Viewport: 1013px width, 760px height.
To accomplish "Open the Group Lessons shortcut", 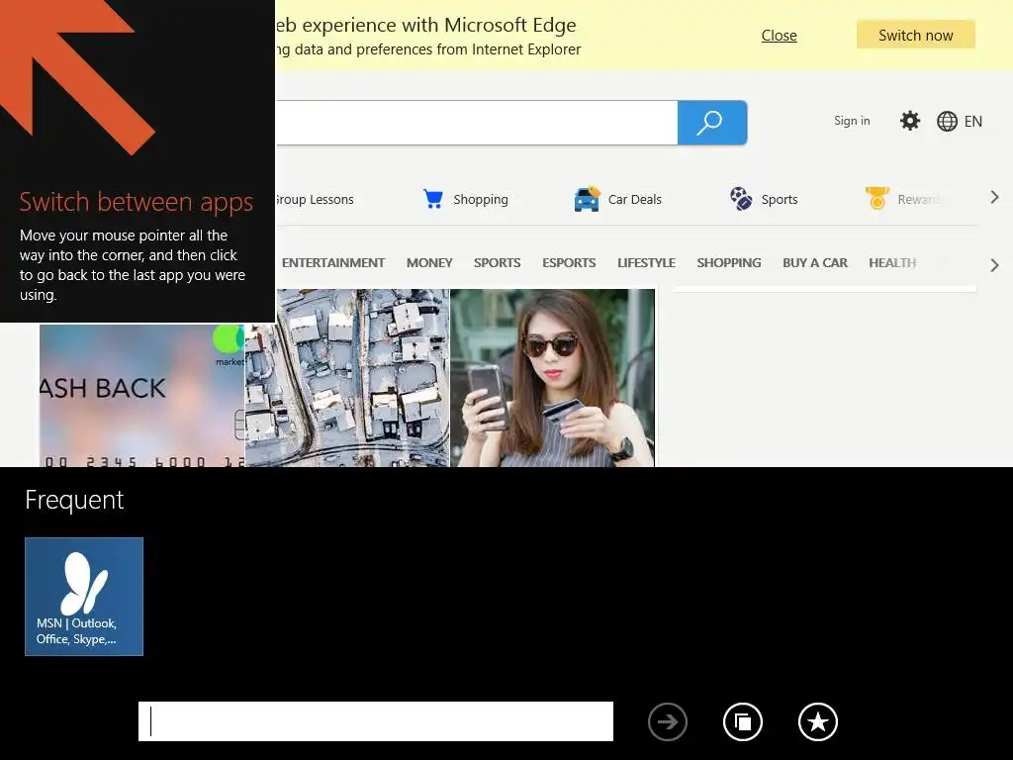I will coord(316,199).
